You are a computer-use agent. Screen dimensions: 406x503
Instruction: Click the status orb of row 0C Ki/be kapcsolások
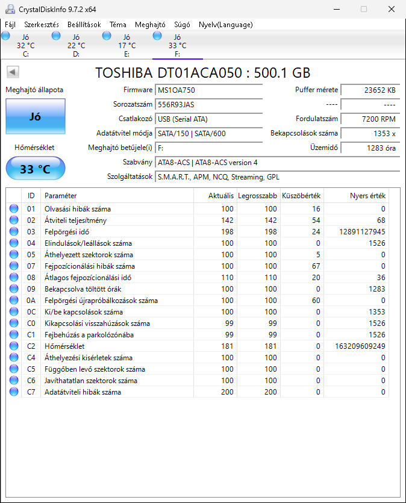[14, 311]
